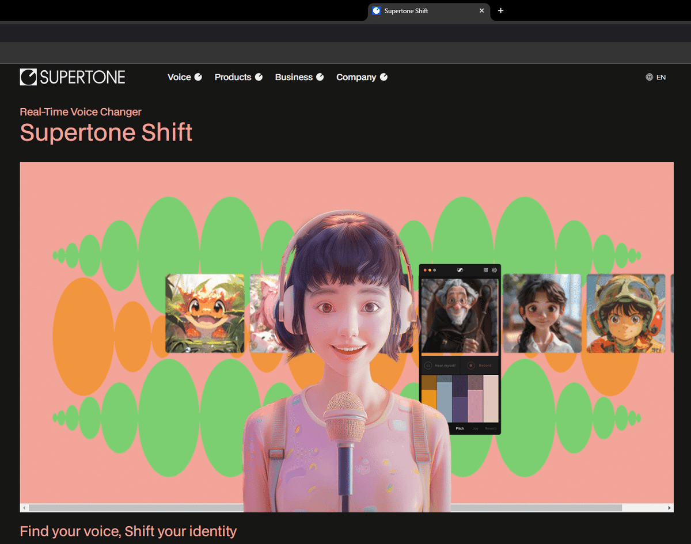The image size is (691, 544).
Task: Click the favicon on the Supertone Shift browser tab
Action: click(x=377, y=10)
